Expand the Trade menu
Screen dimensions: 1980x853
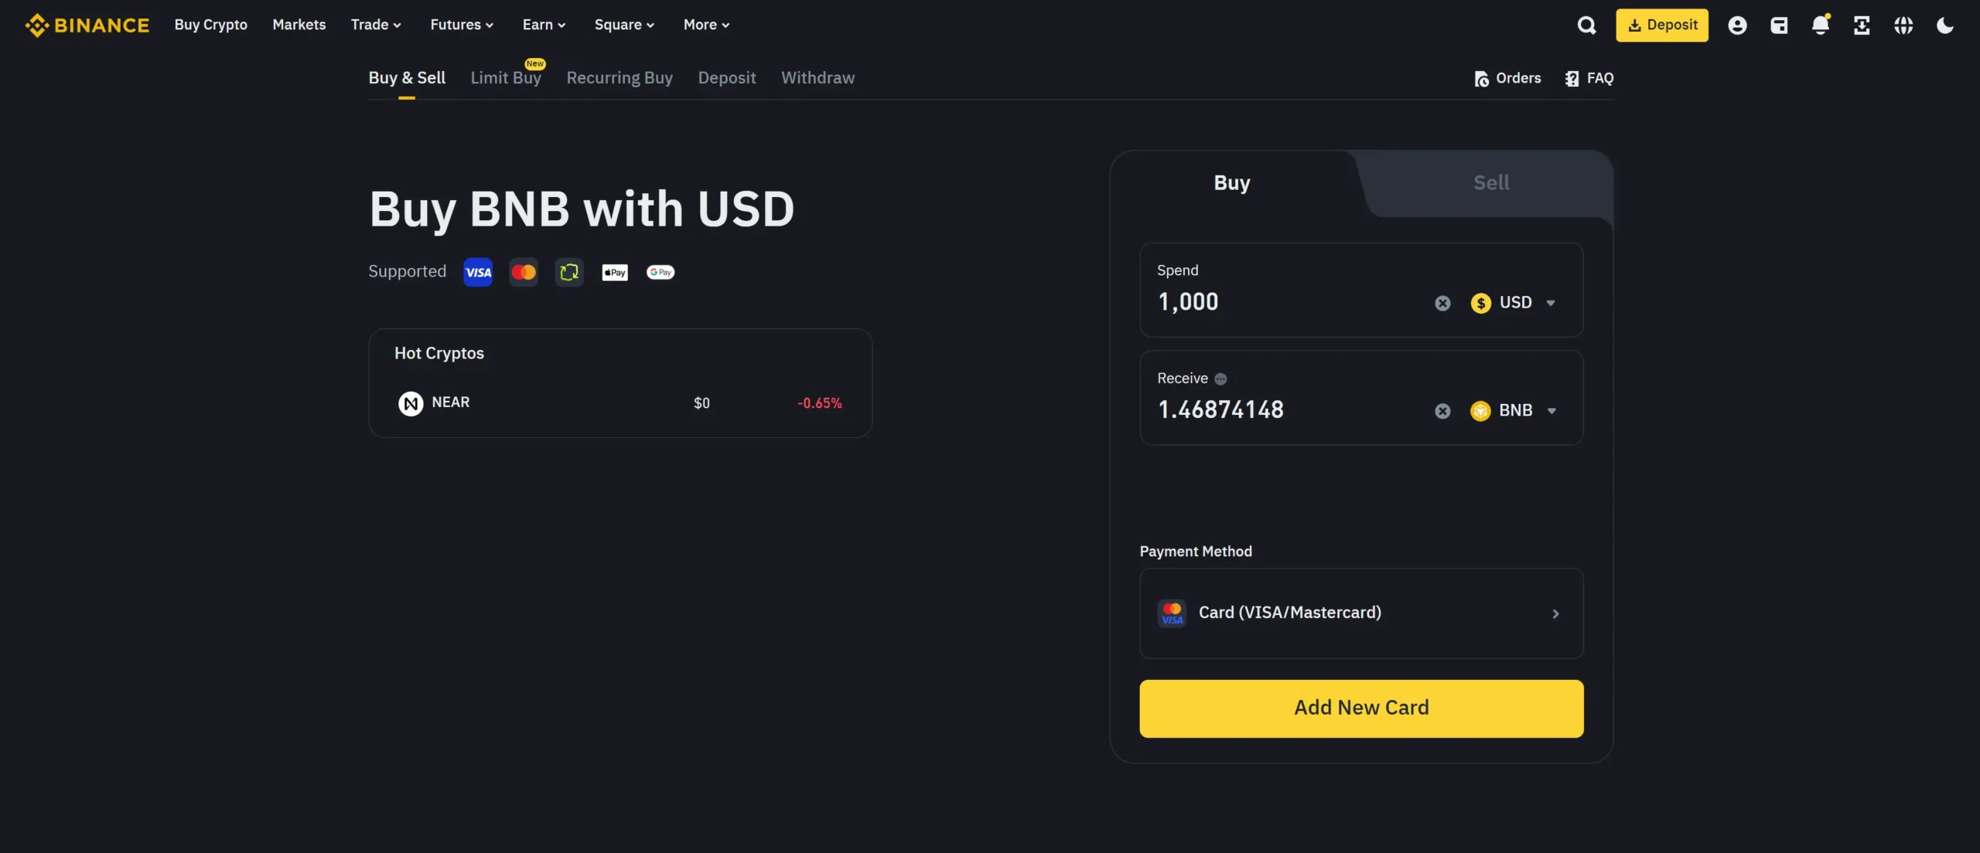[376, 25]
